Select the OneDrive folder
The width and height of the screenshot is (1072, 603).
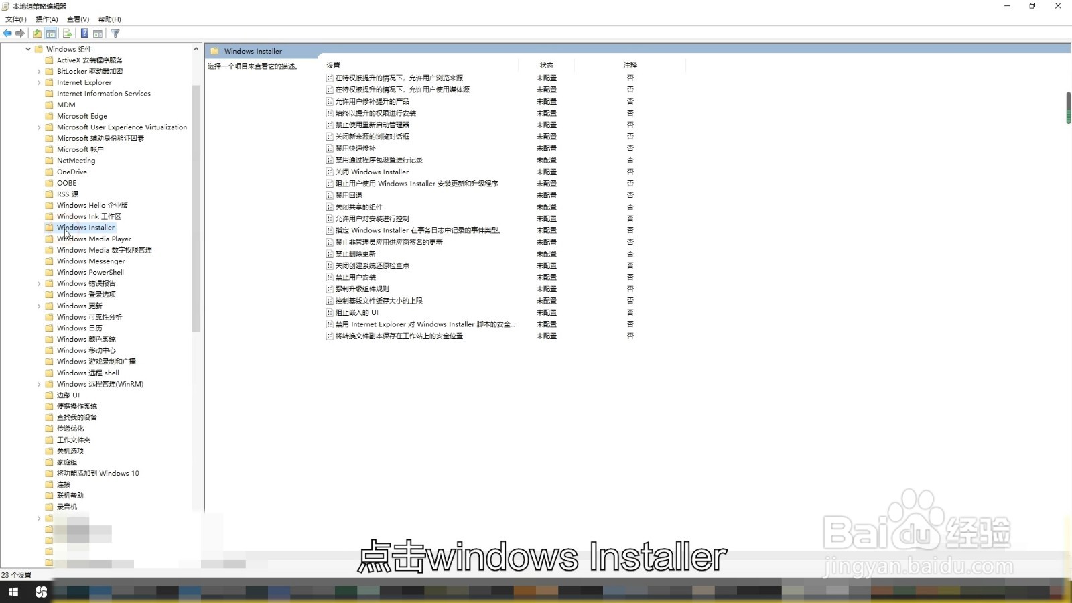click(x=72, y=172)
